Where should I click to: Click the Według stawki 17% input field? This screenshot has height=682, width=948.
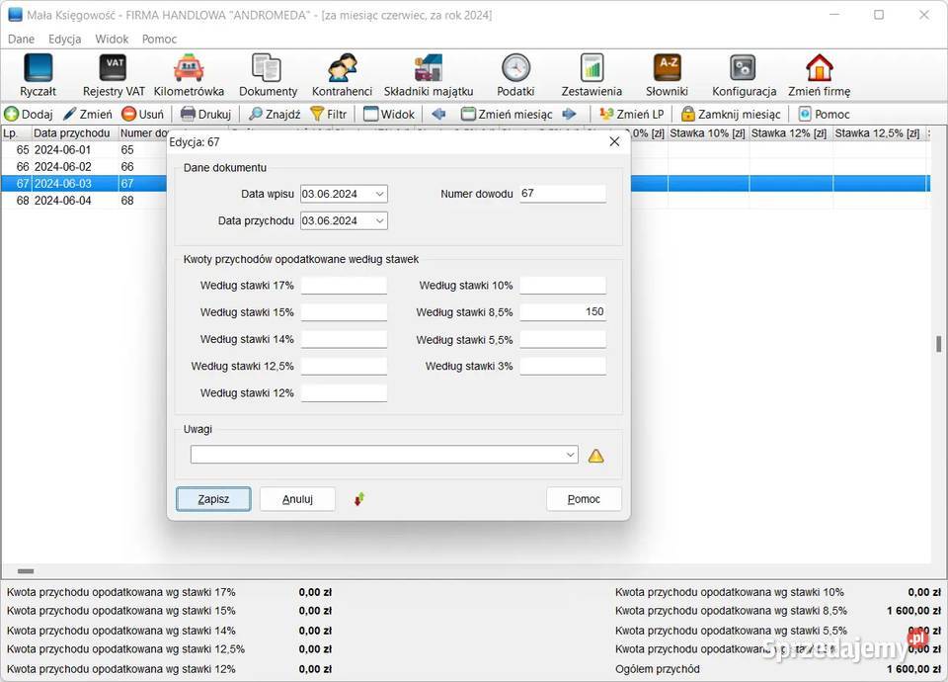tap(344, 286)
